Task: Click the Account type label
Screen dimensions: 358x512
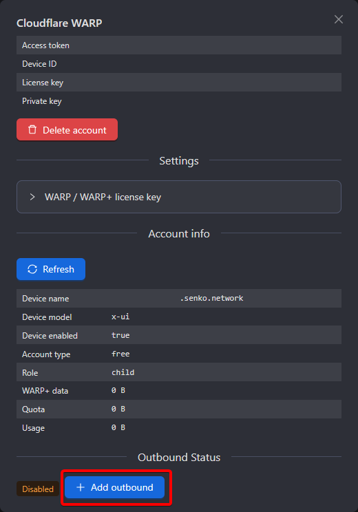Action: 46,354
